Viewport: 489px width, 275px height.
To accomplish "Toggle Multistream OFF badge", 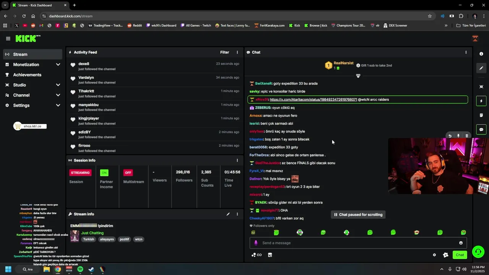I will (128, 173).
